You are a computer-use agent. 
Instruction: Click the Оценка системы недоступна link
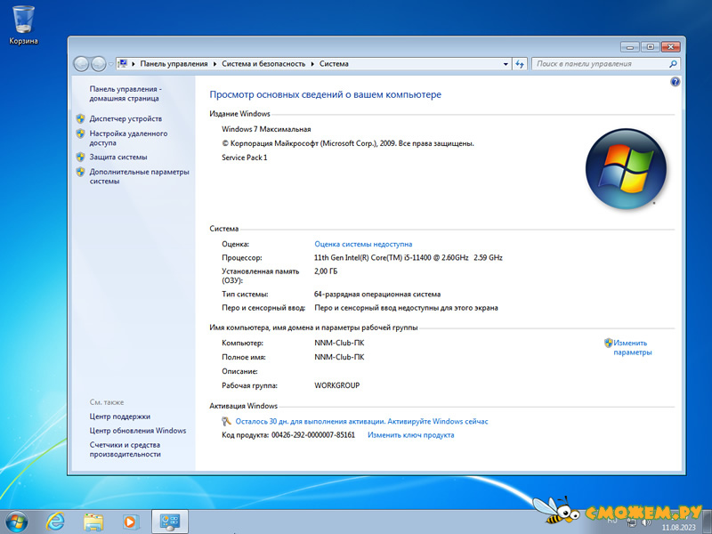point(363,244)
